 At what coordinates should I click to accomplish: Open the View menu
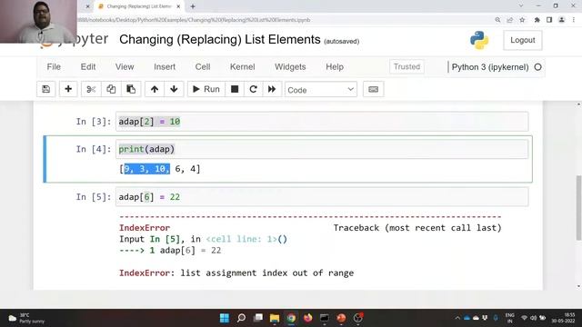pos(125,66)
